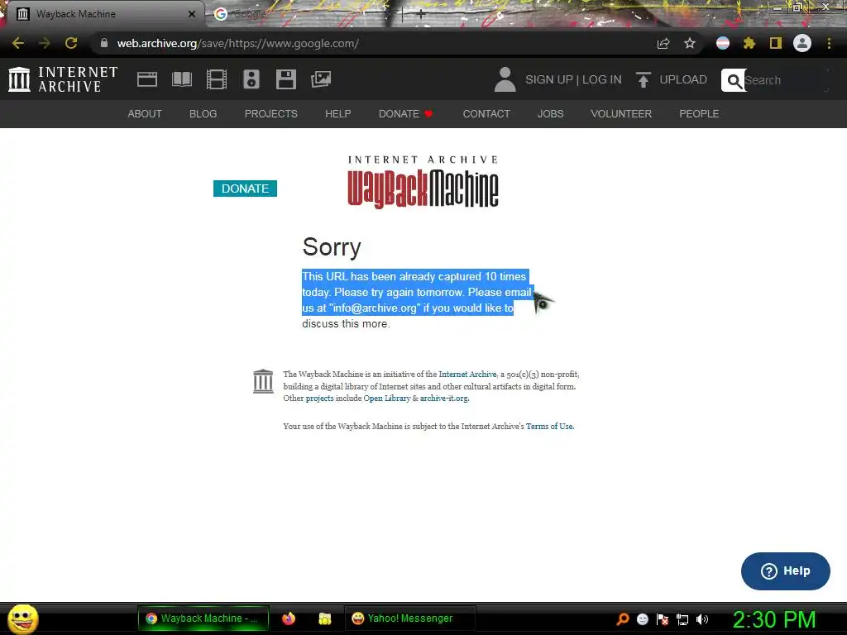The image size is (847, 635).
Task: Open the smiley start button in taskbar
Action: coord(22,618)
